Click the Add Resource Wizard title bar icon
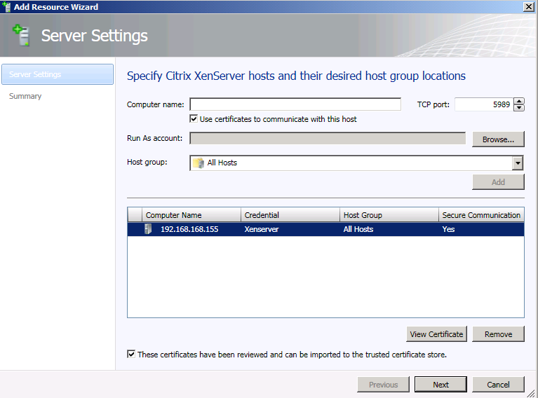The image size is (538, 398). [6, 7]
